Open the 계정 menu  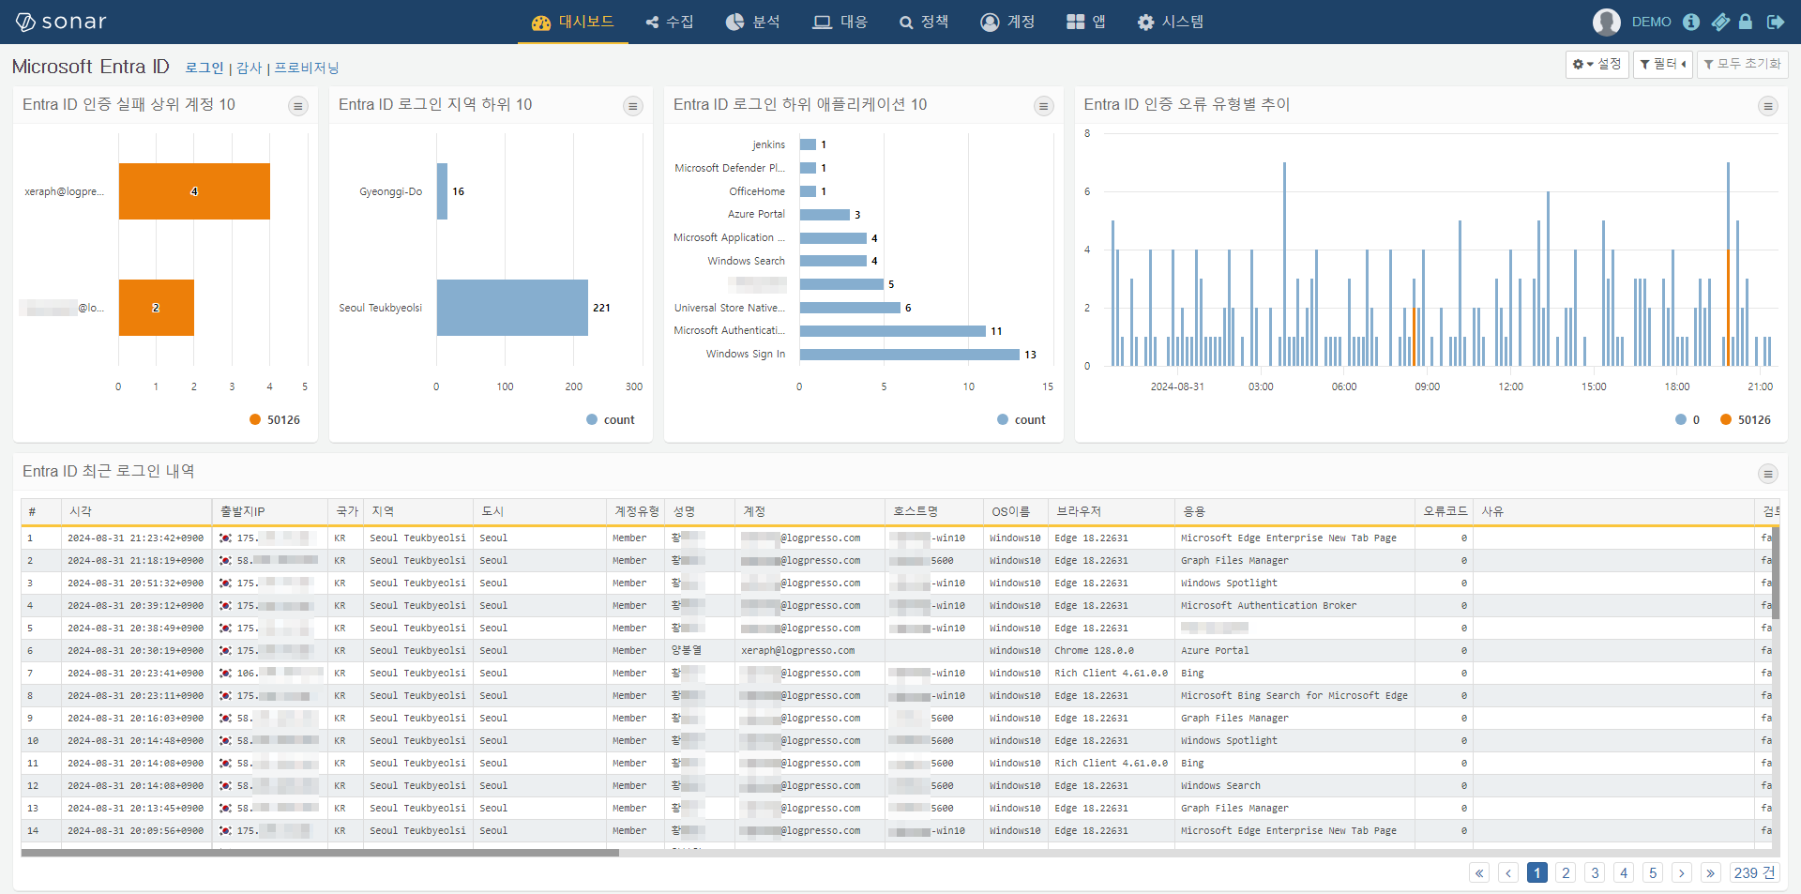tap(1007, 22)
